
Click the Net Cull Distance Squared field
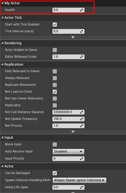pos(68,112)
